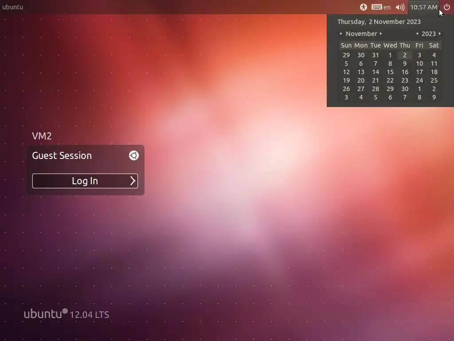This screenshot has width=454, height=341.
Task: Open the keyboard layout 'en' indicator
Action: click(381, 7)
